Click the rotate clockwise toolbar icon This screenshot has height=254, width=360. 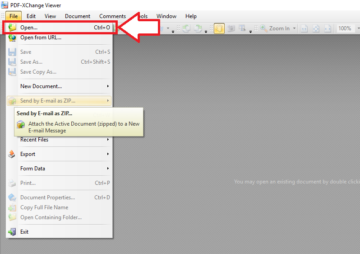198,28
